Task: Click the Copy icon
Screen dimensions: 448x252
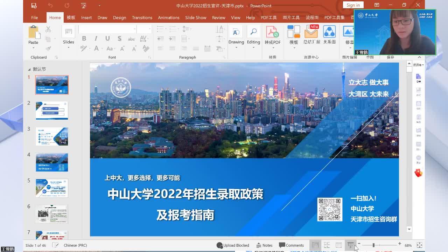Action: tap(48, 39)
